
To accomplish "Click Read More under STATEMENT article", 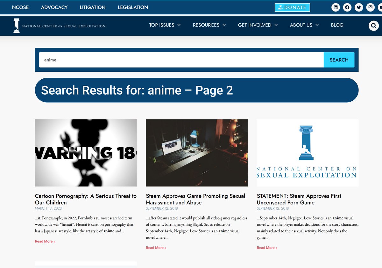I will click(x=267, y=248).
